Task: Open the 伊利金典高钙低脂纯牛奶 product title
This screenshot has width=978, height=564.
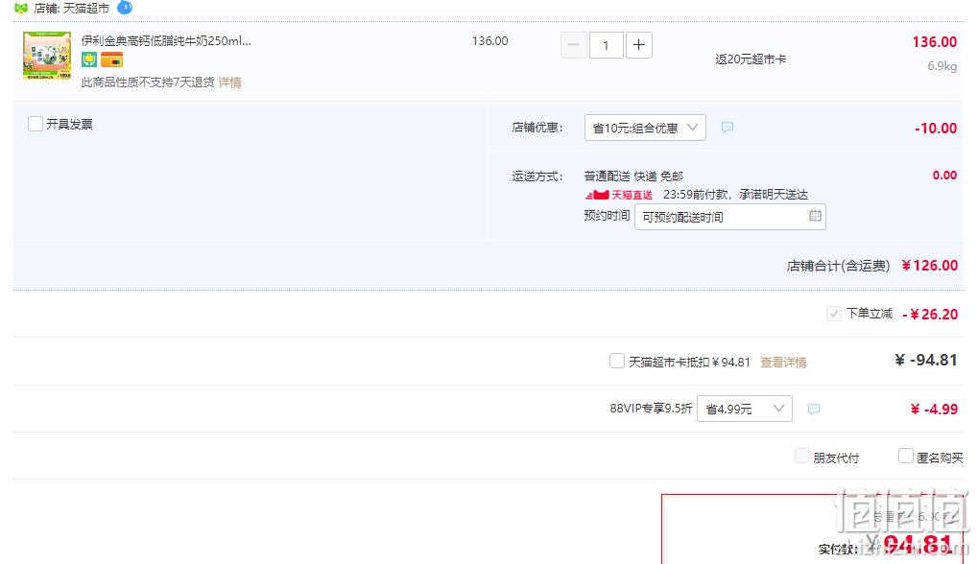Action: [x=166, y=41]
